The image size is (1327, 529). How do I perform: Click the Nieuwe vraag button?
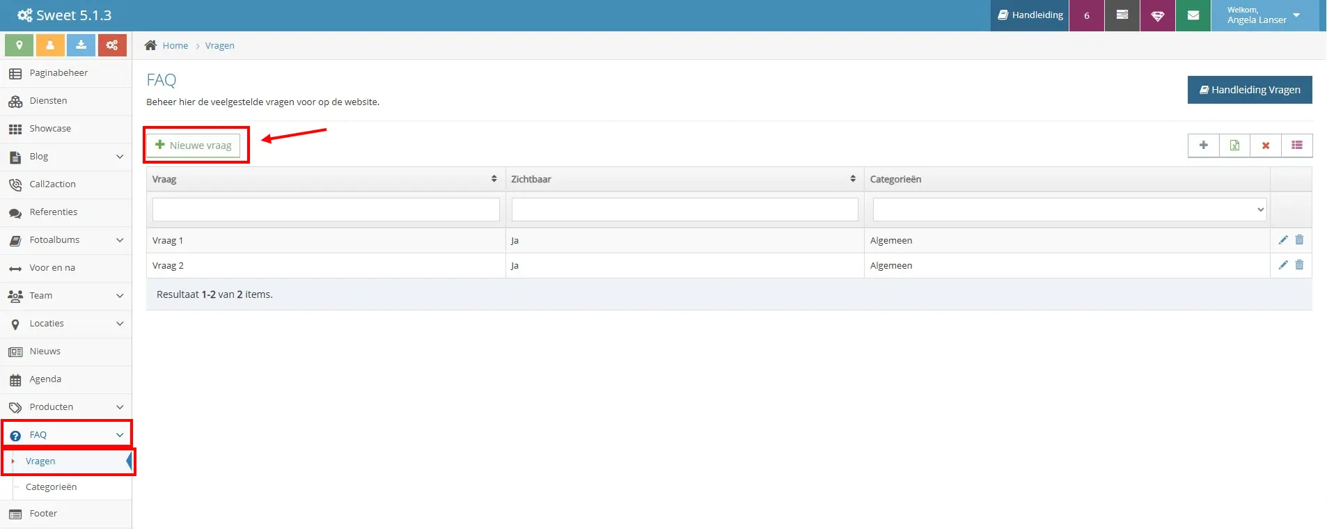[194, 145]
